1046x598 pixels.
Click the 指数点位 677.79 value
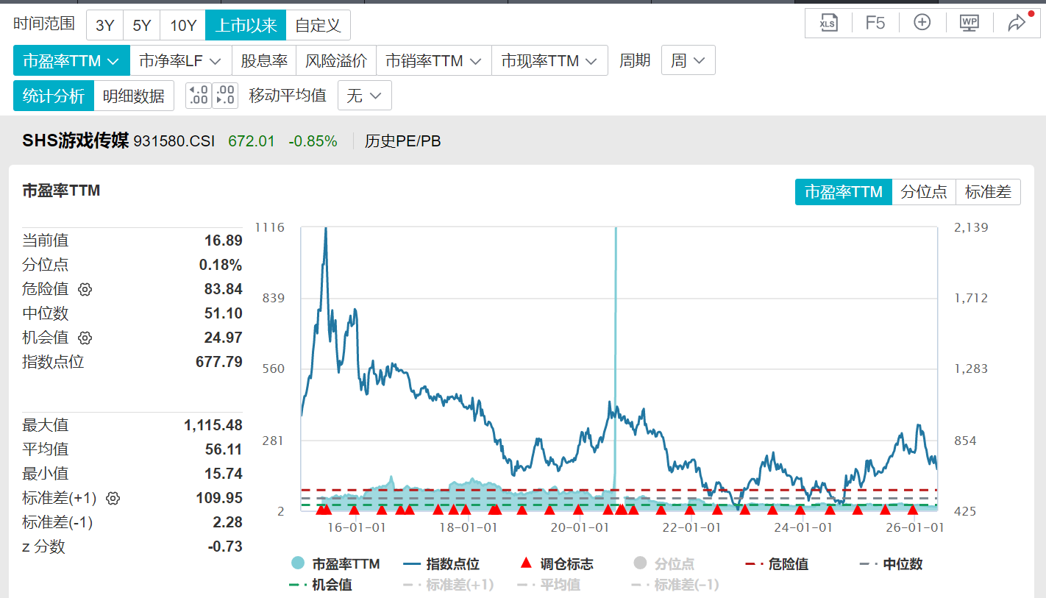tap(218, 362)
